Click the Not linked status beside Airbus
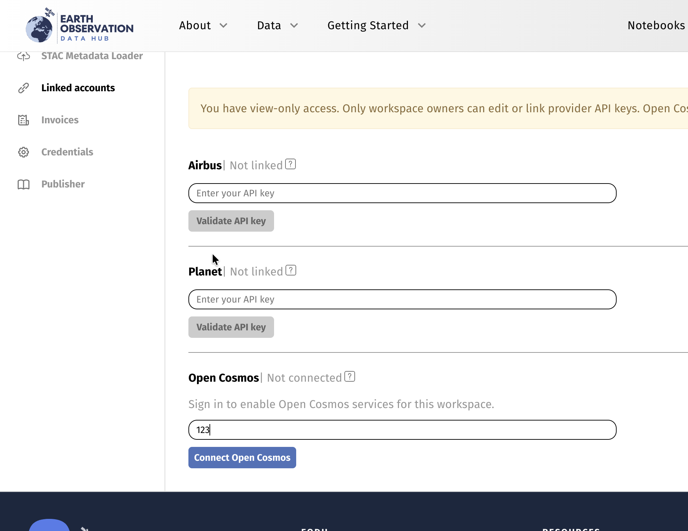The image size is (688, 531). (x=256, y=165)
